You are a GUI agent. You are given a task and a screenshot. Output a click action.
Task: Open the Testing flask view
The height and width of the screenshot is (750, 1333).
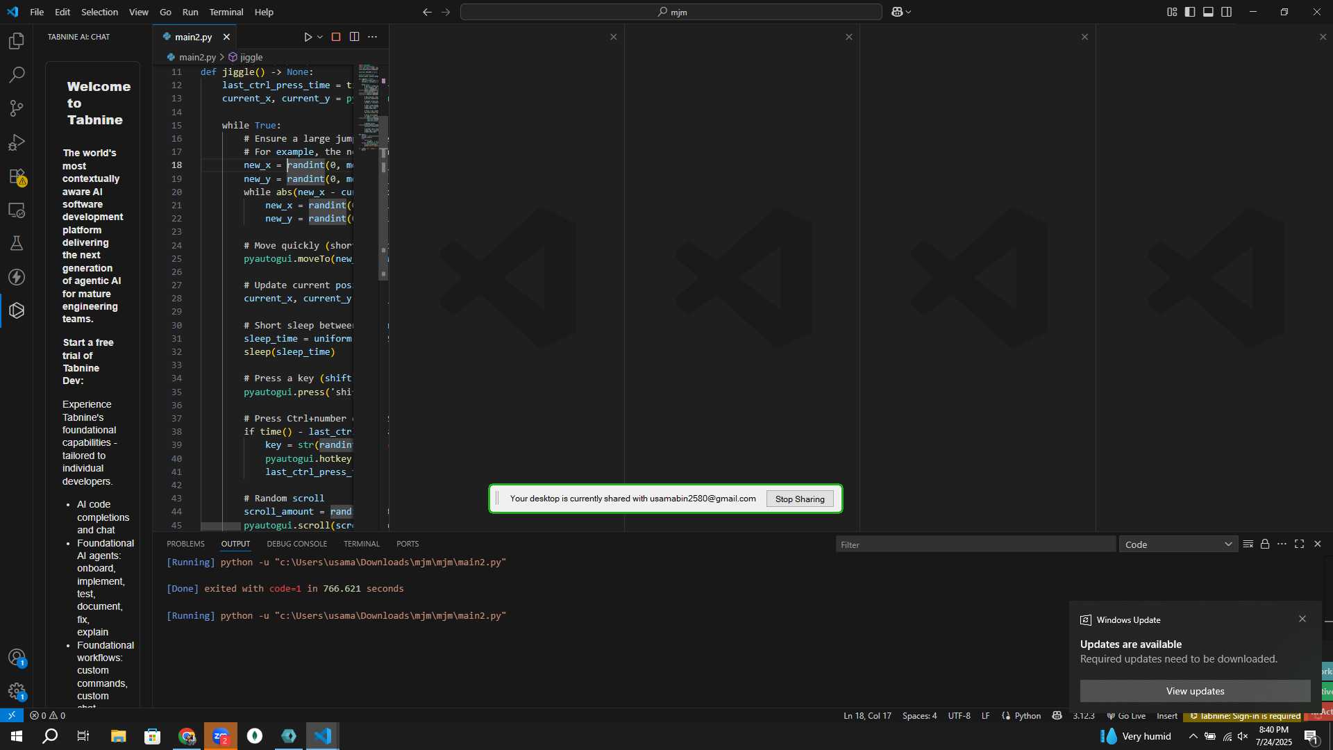click(17, 243)
